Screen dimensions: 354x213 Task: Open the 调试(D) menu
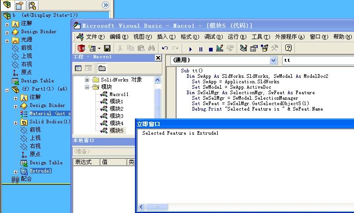tap(213, 36)
